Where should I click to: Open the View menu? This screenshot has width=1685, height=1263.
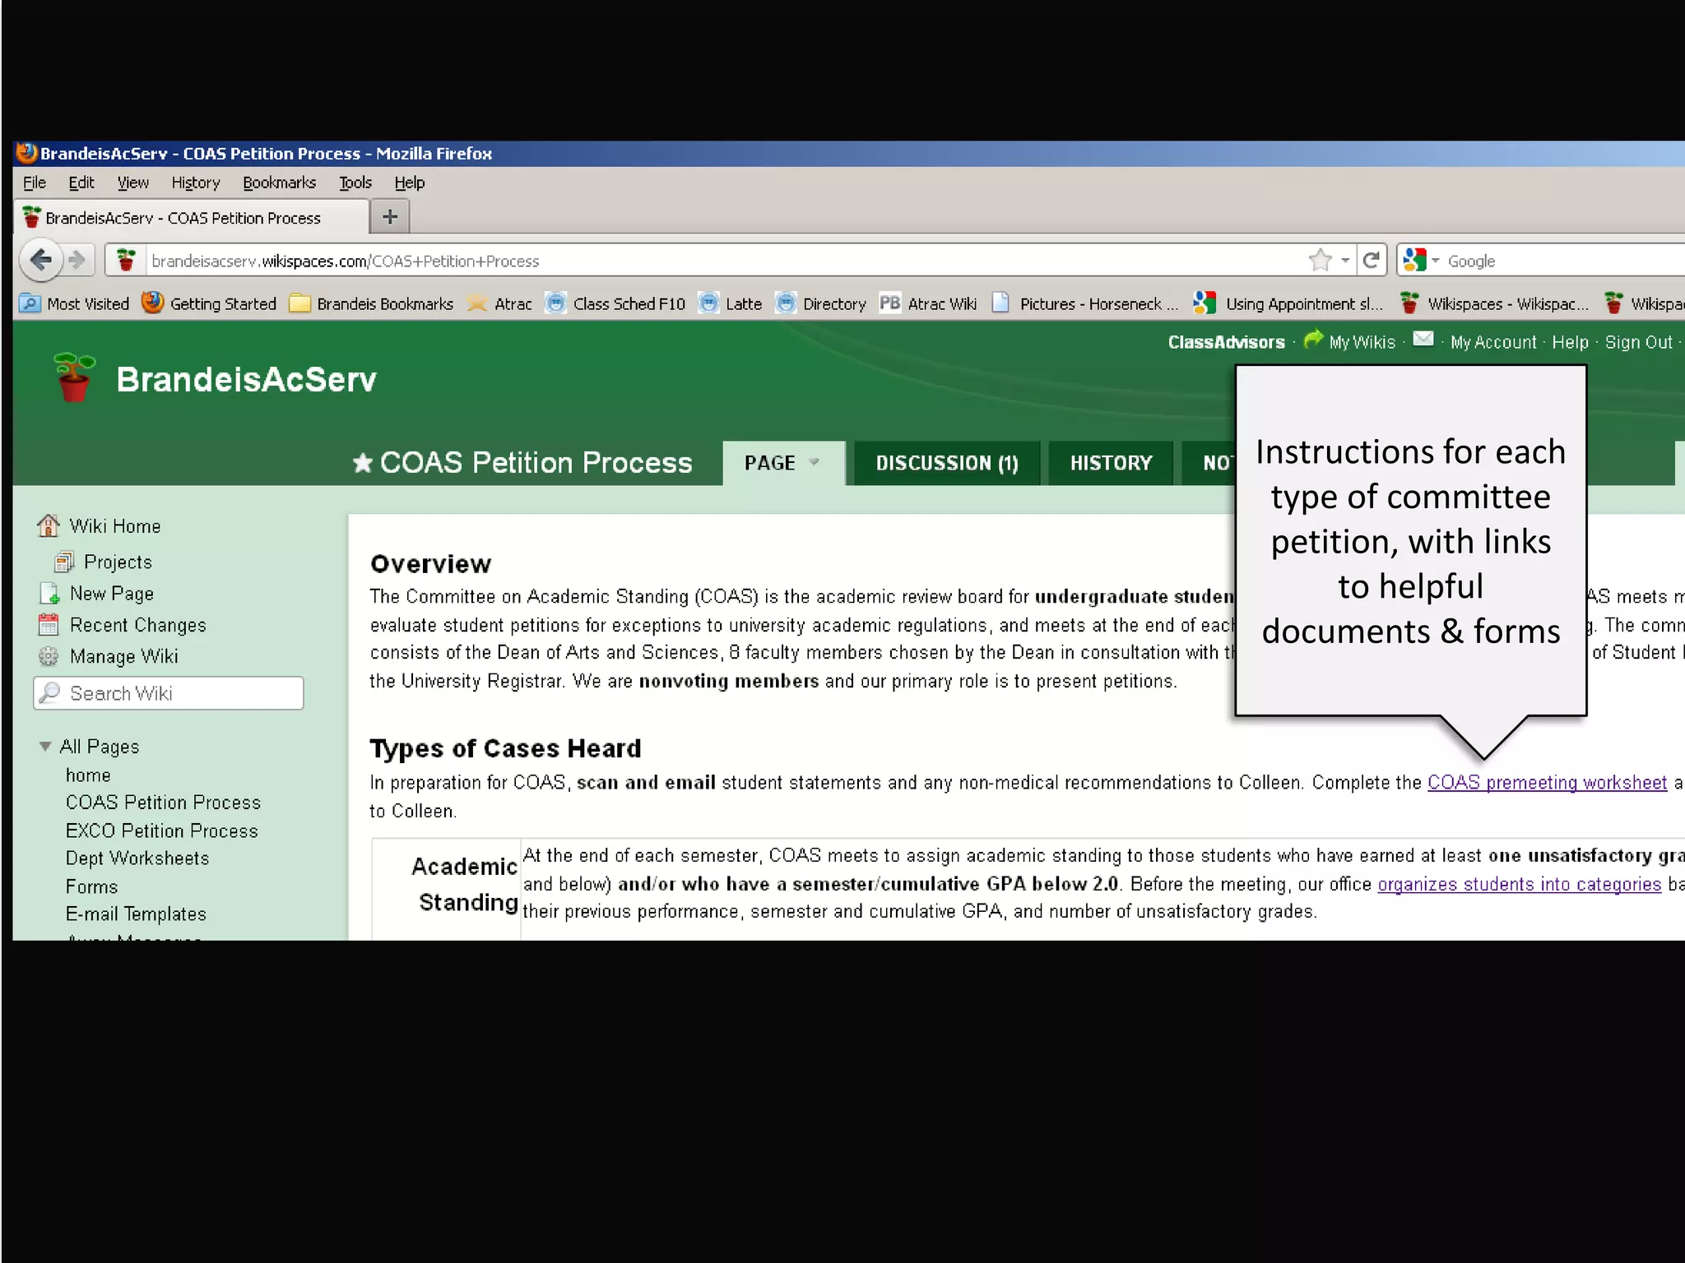point(132,183)
